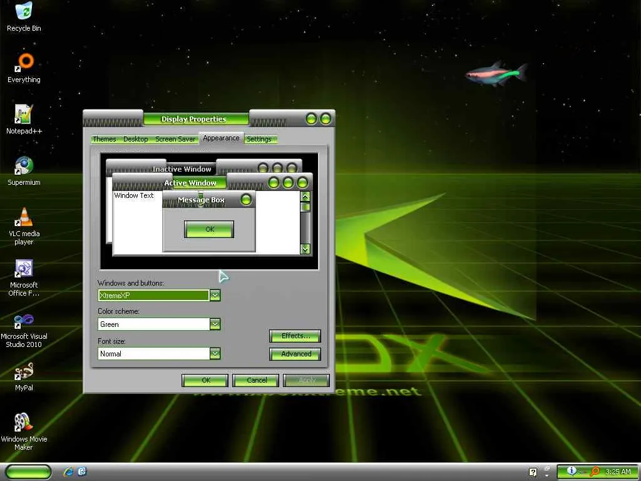Click the greyed Apply button
641x481 pixels.
point(307,380)
